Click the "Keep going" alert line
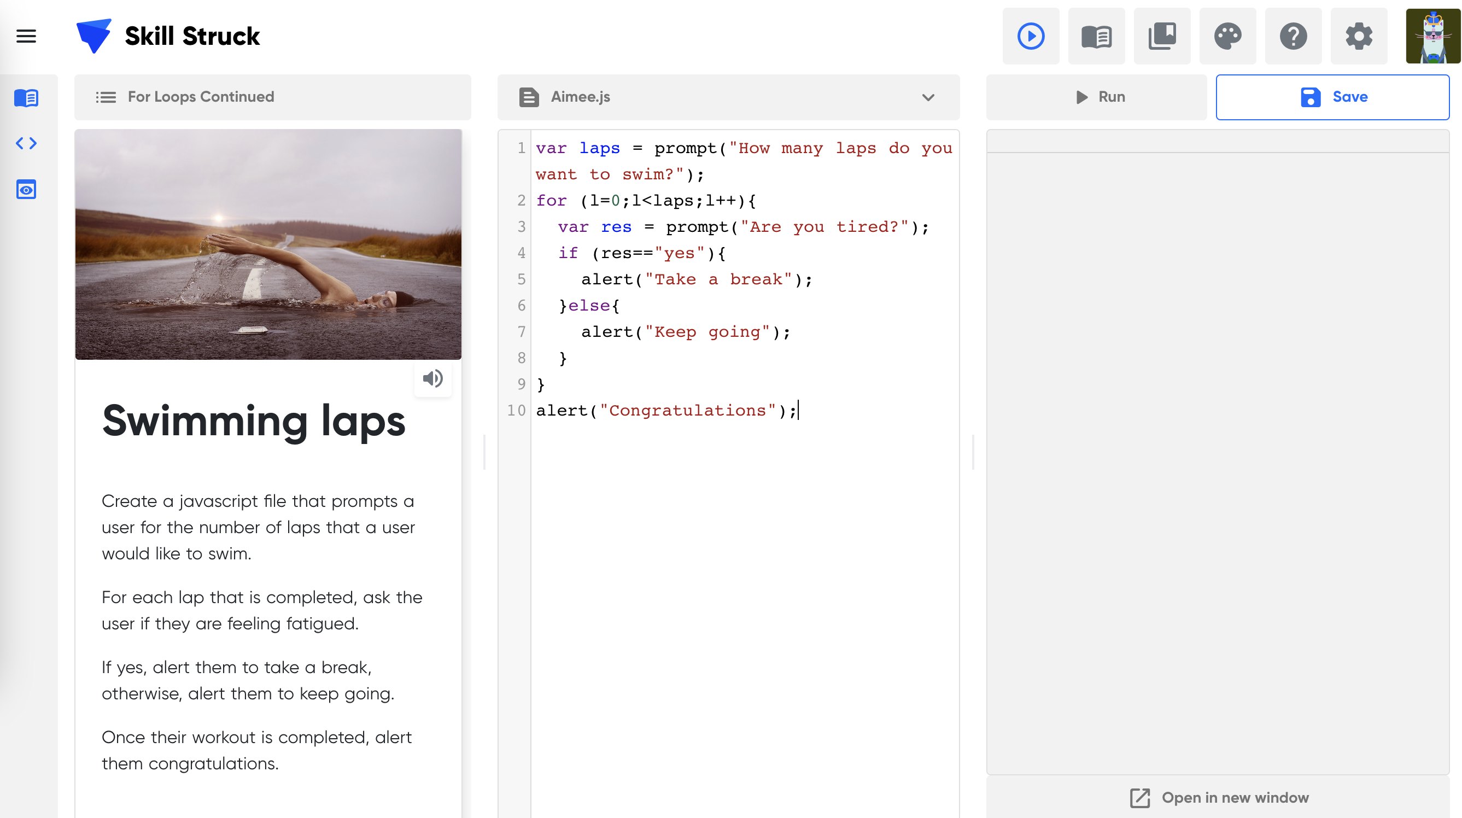Image resolution: width=1462 pixels, height=818 pixels. (x=686, y=331)
